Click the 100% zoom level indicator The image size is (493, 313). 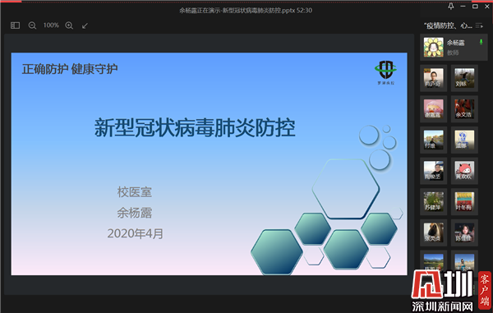click(x=51, y=25)
